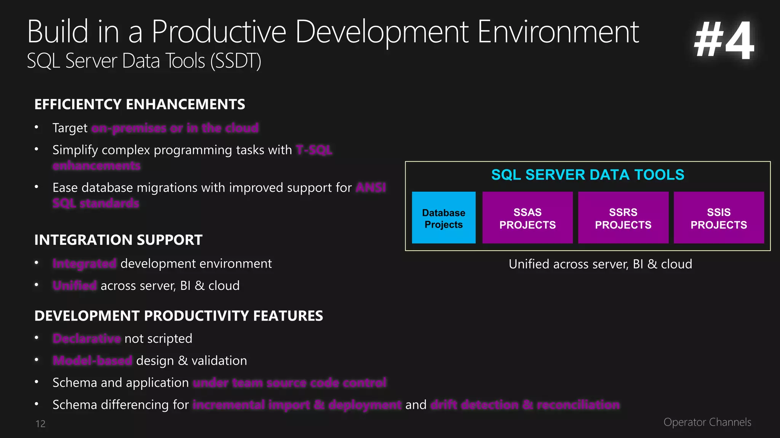780x438 pixels.
Task: Select the SSRS PROJECTS box
Action: (623, 218)
